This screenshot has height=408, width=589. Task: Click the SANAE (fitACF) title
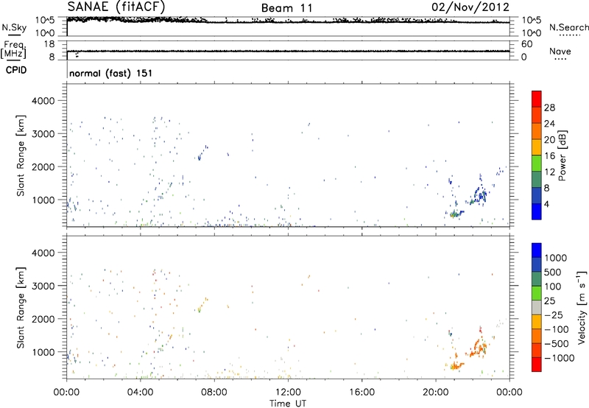(x=116, y=7)
